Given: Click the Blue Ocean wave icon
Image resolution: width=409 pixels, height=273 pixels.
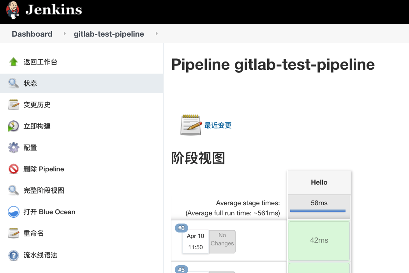Looking at the screenshot, I should coord(13,212).
